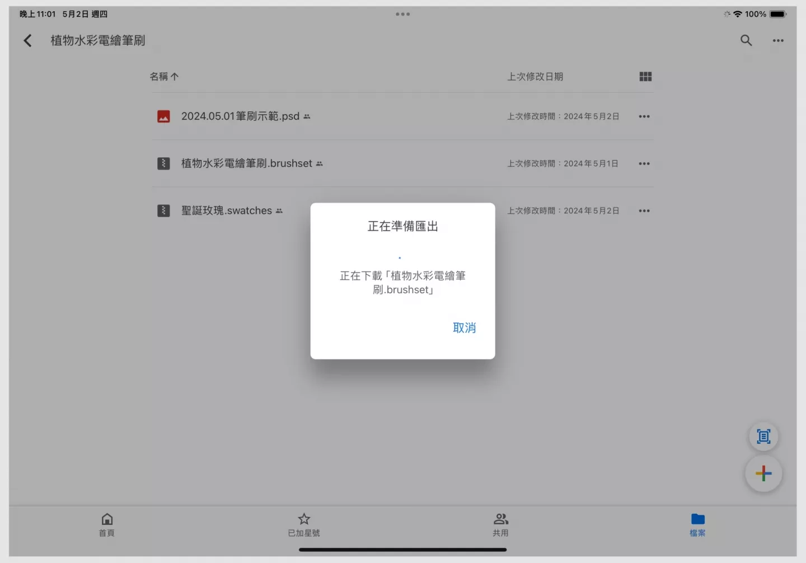The height and width of the screenshot is (563, 806).
Task: Tap the scan document floating button
Action: (x=763, y=437)
